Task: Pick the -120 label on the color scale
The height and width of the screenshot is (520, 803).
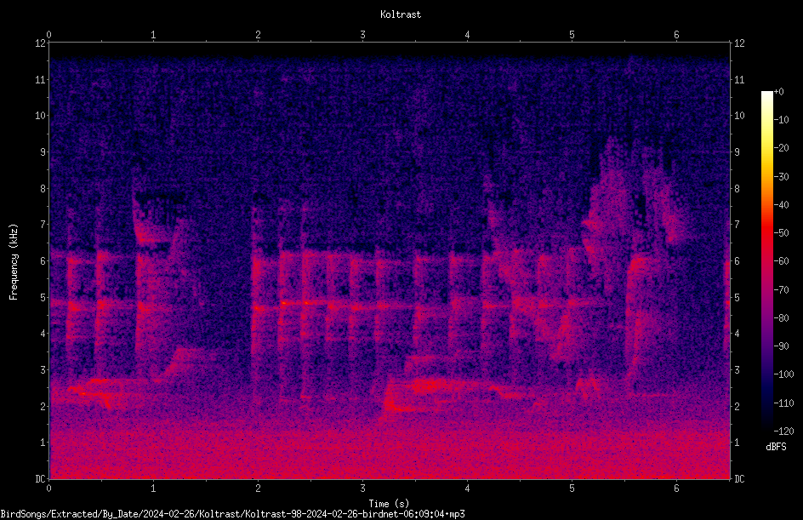Action: 783,431
